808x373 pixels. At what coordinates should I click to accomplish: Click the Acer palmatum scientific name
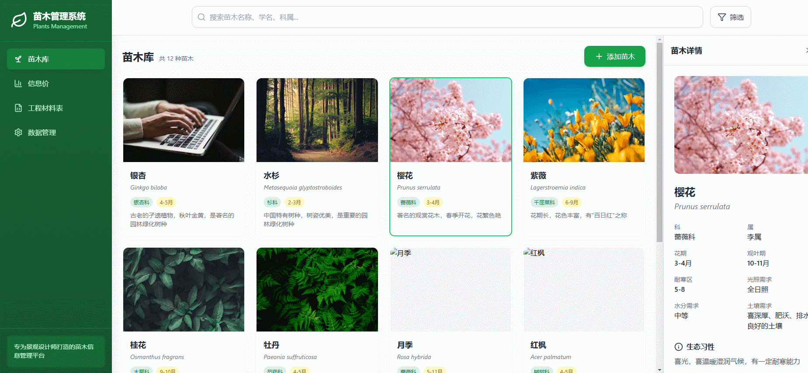(x=551, y=357)
